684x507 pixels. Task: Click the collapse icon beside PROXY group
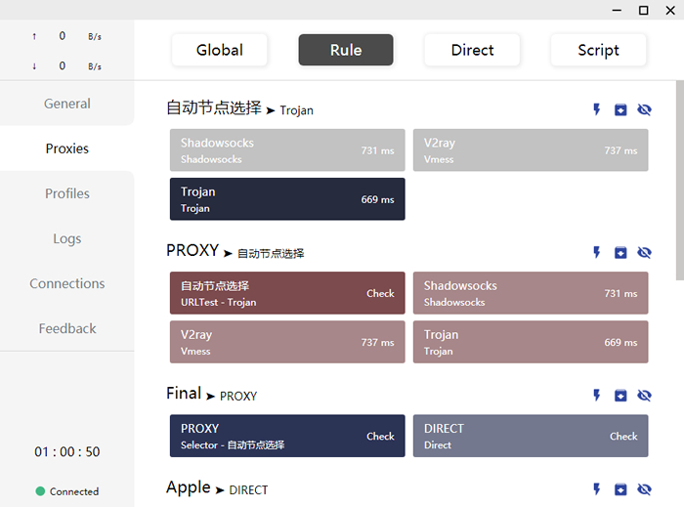(620, 253)
